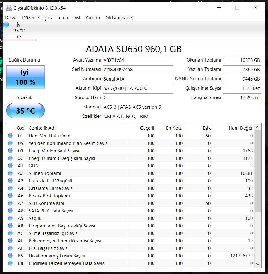Open the İşlev menu
Image resolution: width=268 pixels, height=274 pixels.
pos(48,18)
